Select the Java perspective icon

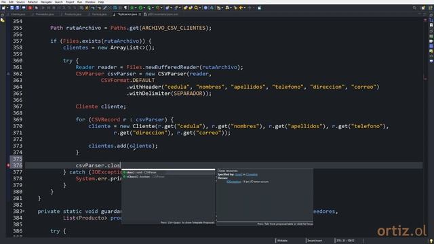(431, 7)
